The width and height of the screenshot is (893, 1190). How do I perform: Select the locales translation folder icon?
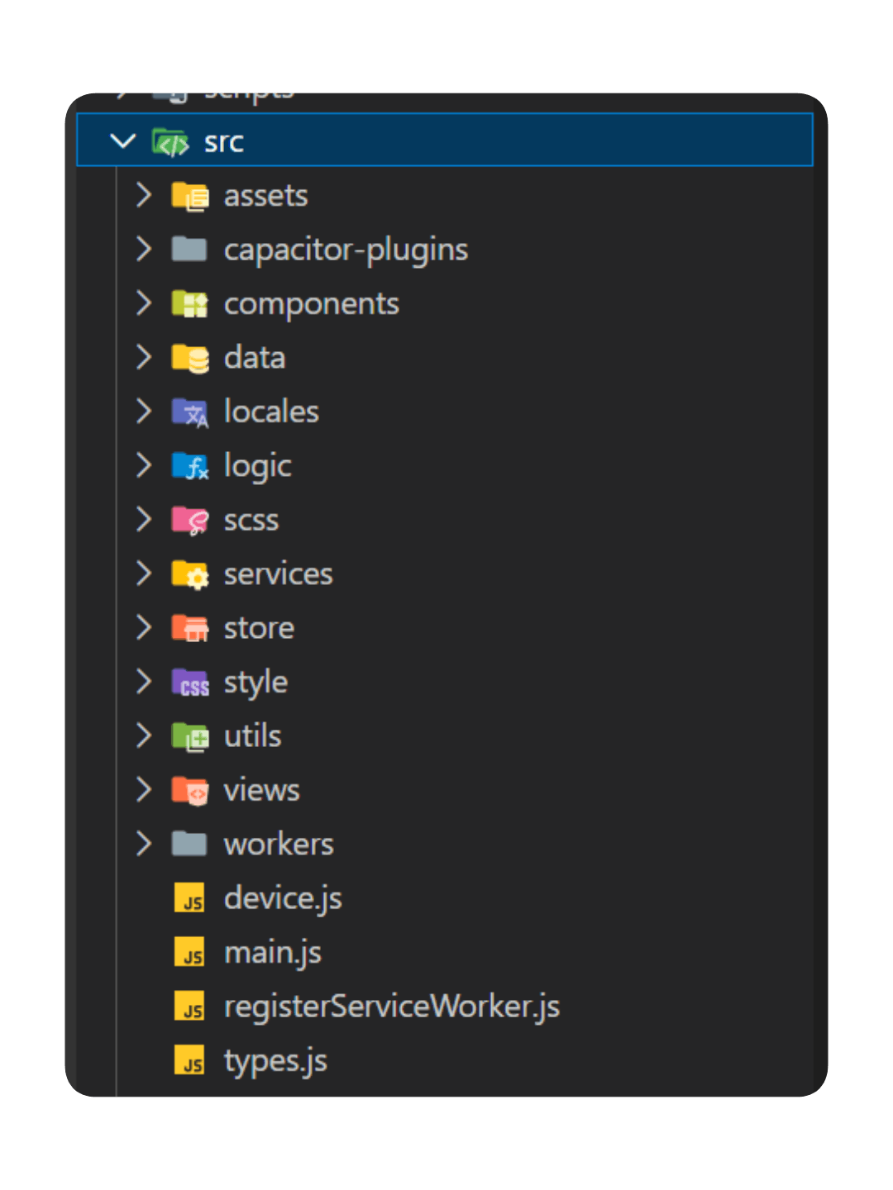(x=190, y=412)
